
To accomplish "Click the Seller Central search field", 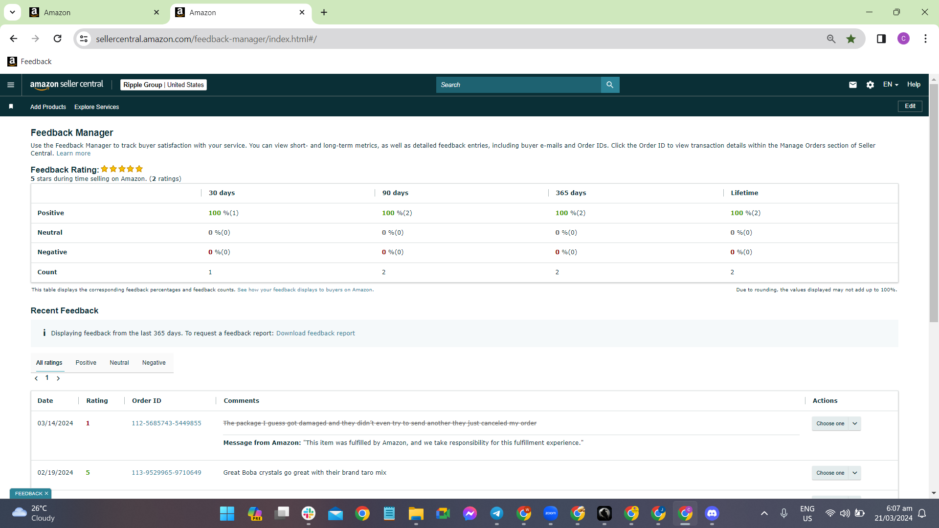I will pyautogui.click(x=518, y=85).
